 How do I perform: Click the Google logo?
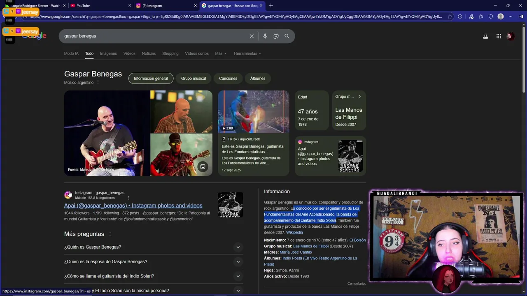pyautogui.click(x=35, y=36)
